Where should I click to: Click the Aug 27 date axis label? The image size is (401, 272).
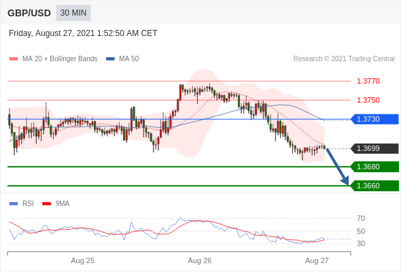[317, 260]
